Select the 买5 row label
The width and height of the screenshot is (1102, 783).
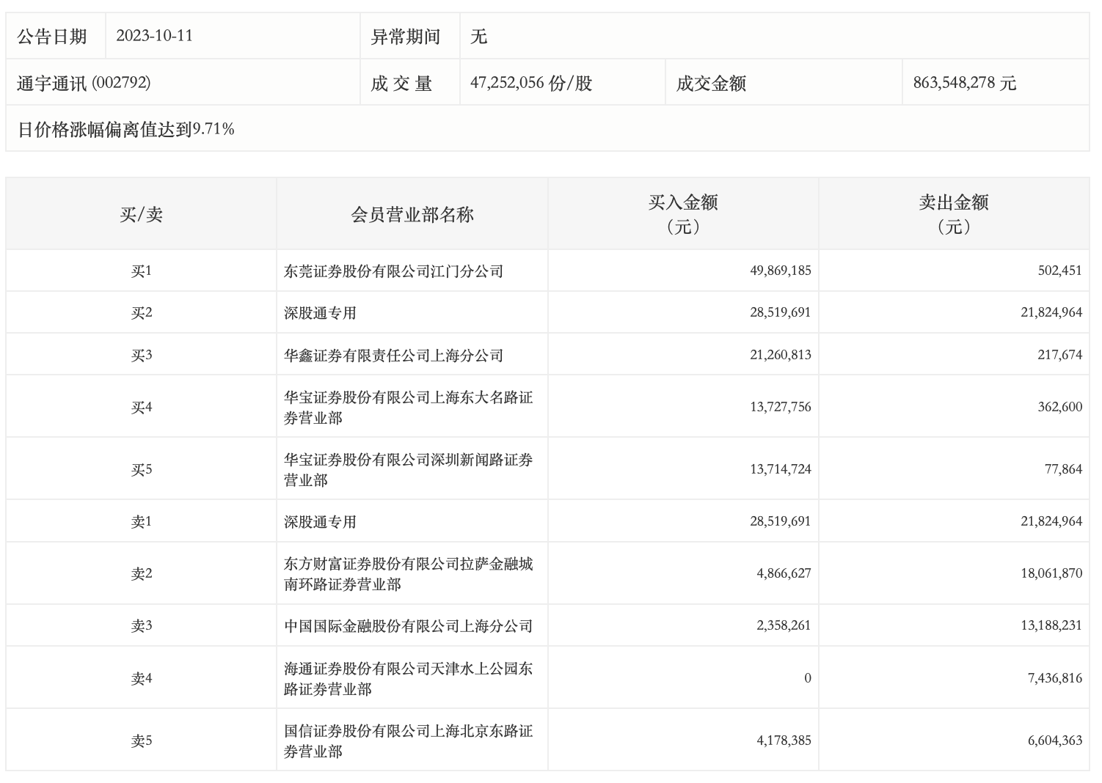point(141,469)
